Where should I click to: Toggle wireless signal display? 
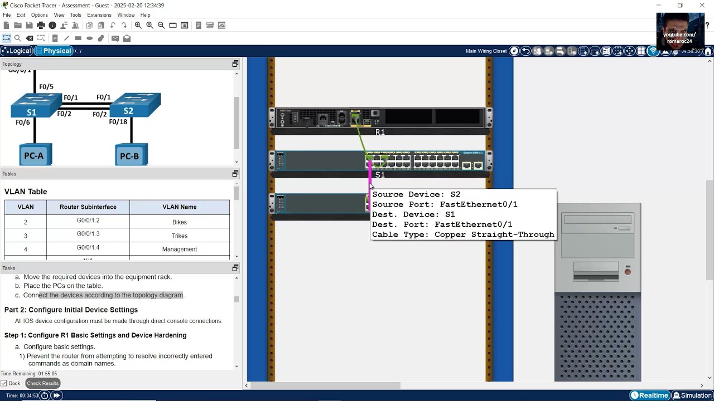pyautogui.click(x=653, y=51)
